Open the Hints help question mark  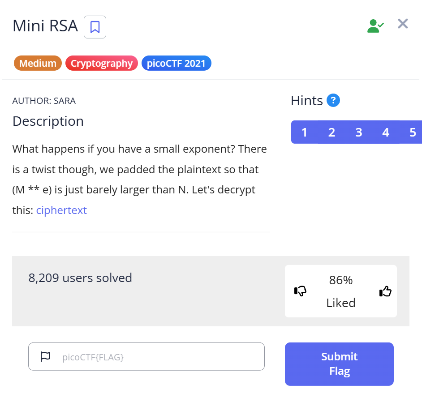[333, 100]
